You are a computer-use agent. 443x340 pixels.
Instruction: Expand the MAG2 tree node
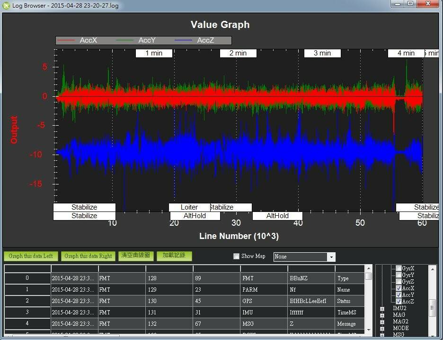[382, 322]
